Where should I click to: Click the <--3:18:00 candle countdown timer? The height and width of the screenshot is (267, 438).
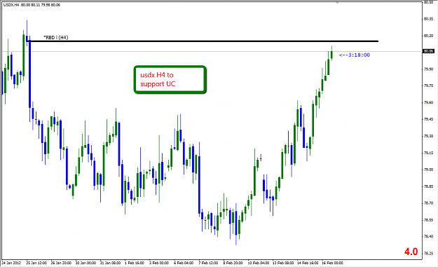tap(355, 55)
